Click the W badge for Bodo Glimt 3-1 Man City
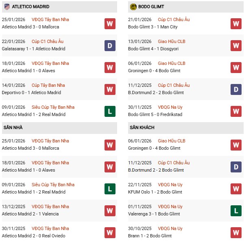Image resolution: width=244 pixels, height=241 pixels. tap(236, 24)
